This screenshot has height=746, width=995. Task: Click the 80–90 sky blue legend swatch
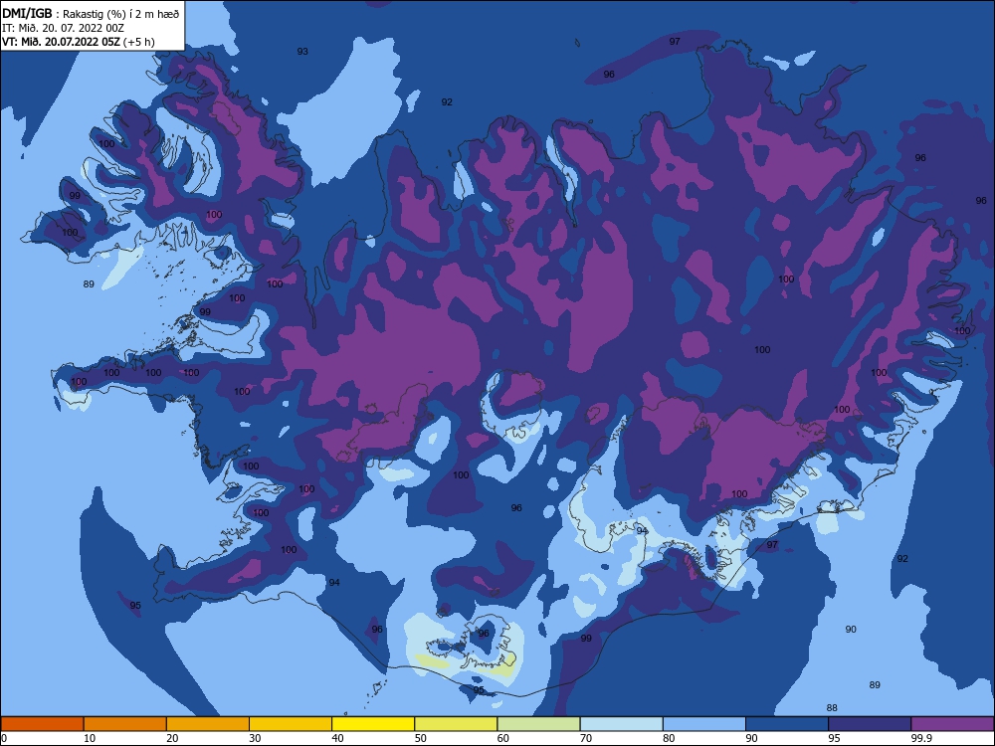point(704,724)
